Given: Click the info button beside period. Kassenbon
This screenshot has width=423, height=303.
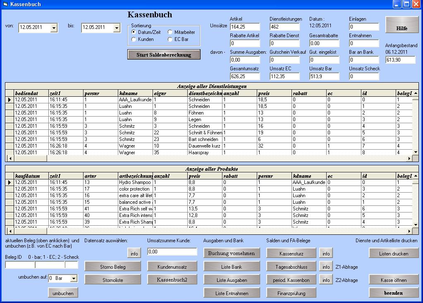Looking at the screenshot, I should [326, 280].
